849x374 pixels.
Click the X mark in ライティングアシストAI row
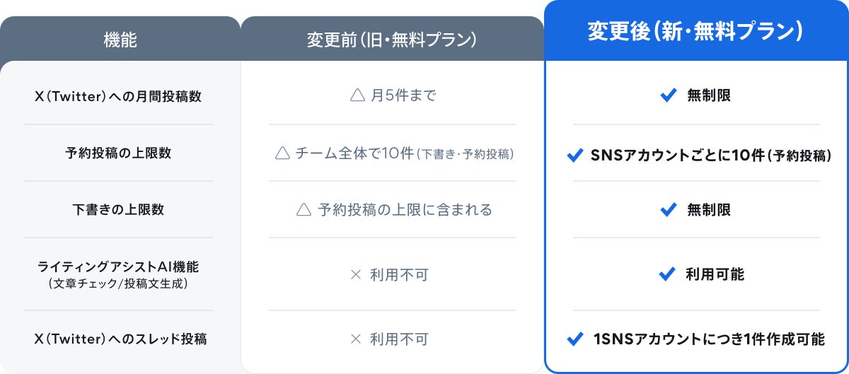pos(356,274)
